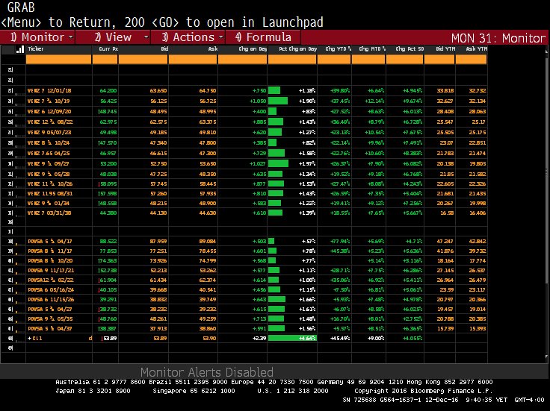Click the orange filter field under Ask YTM

coord(471,60)
